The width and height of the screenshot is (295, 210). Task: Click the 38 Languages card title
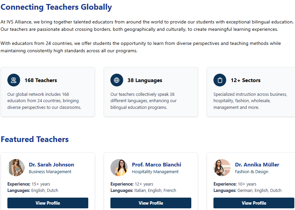(145, 80)
